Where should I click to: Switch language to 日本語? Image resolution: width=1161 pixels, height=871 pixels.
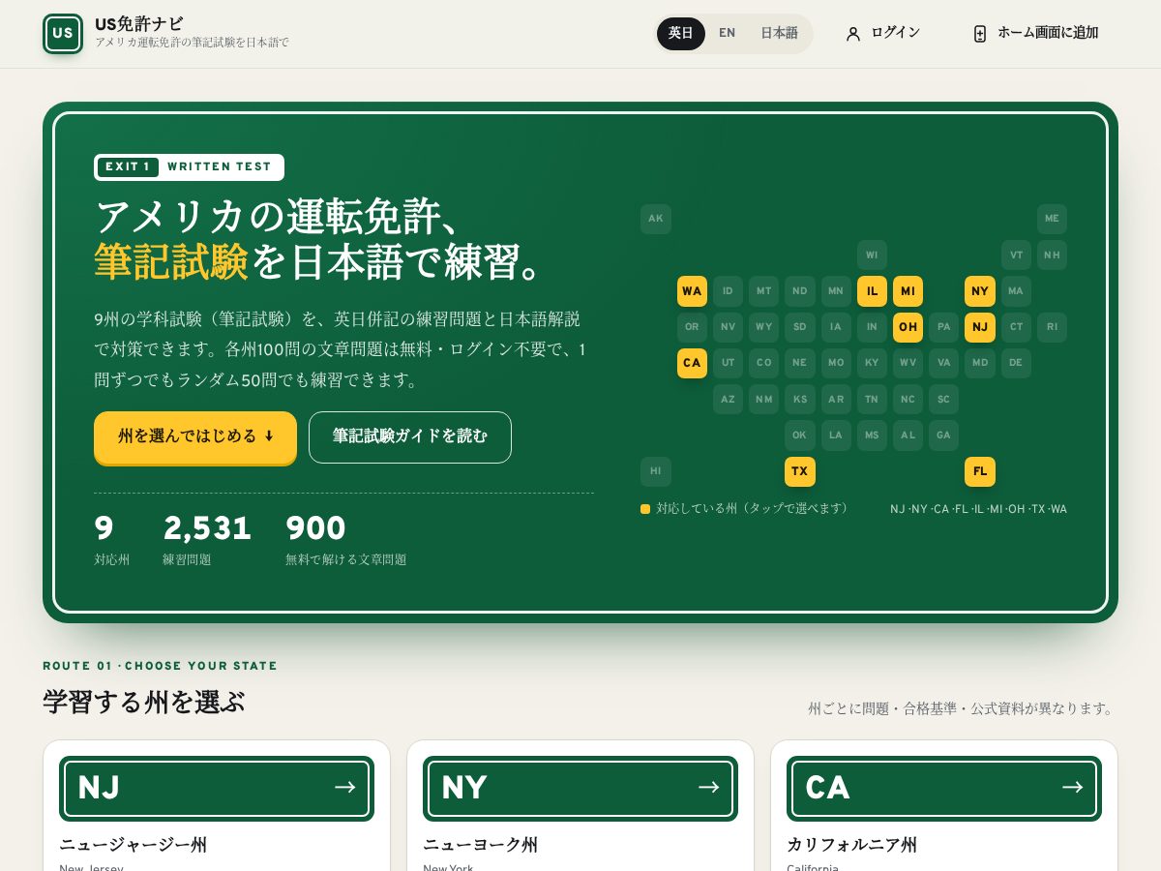coord(779,34)
